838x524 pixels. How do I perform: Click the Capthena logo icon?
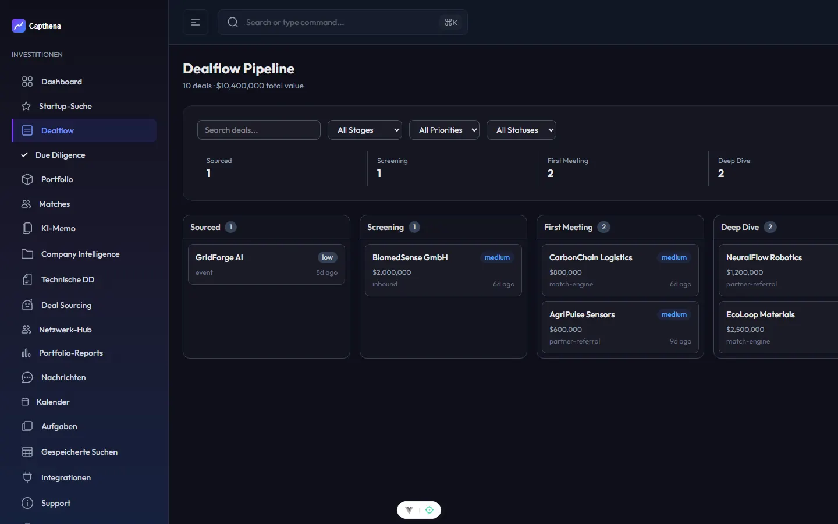pyautogui.click(x=19, y=26)
